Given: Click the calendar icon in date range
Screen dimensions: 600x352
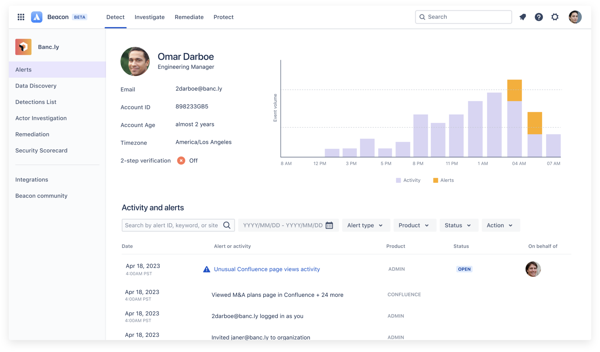Looking at the screenshot, I should pyautogui.click(x=329, y=225).
